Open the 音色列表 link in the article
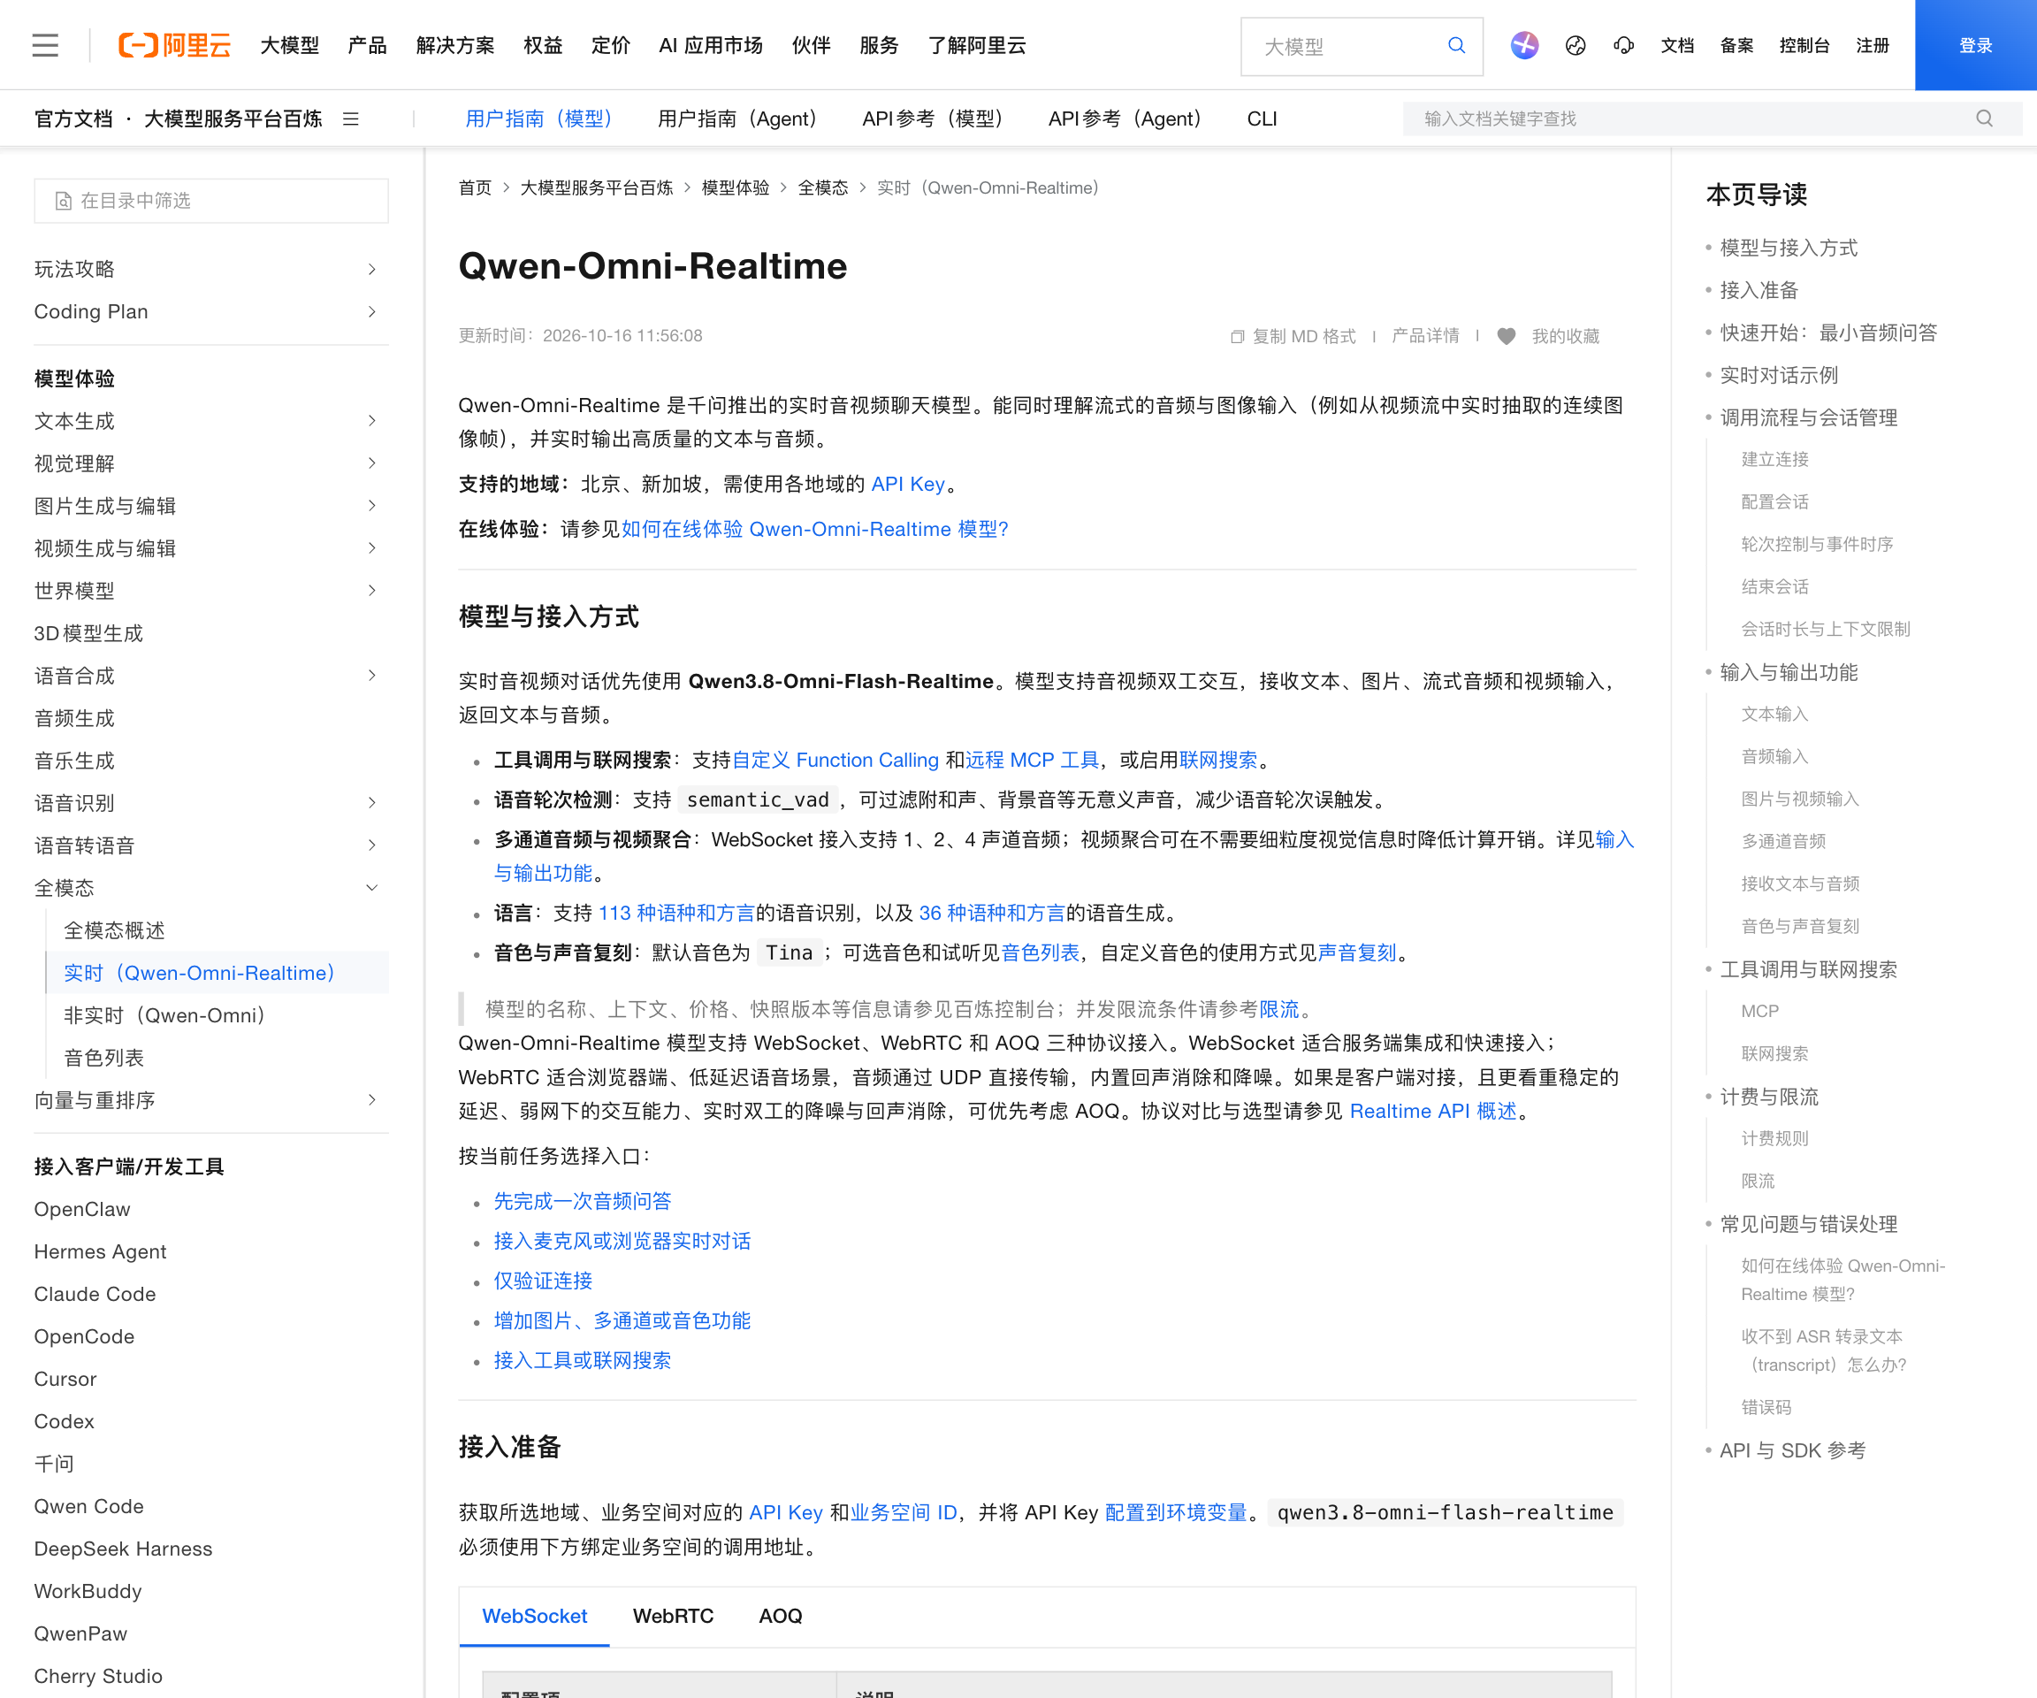Image resolution: width=2037 pixels, height=1698 pixels. point(1040,952)
